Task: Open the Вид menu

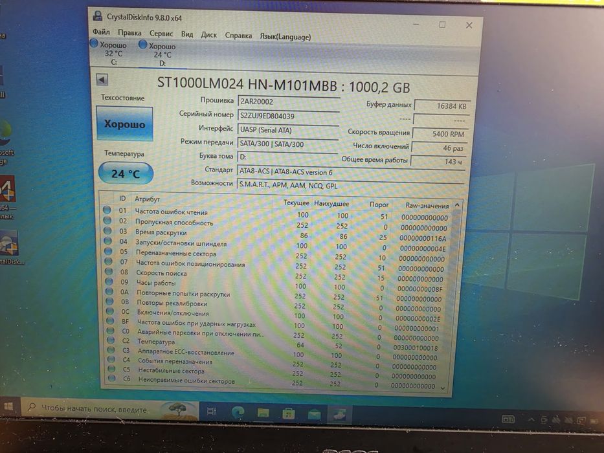Action: pos(187,34)
